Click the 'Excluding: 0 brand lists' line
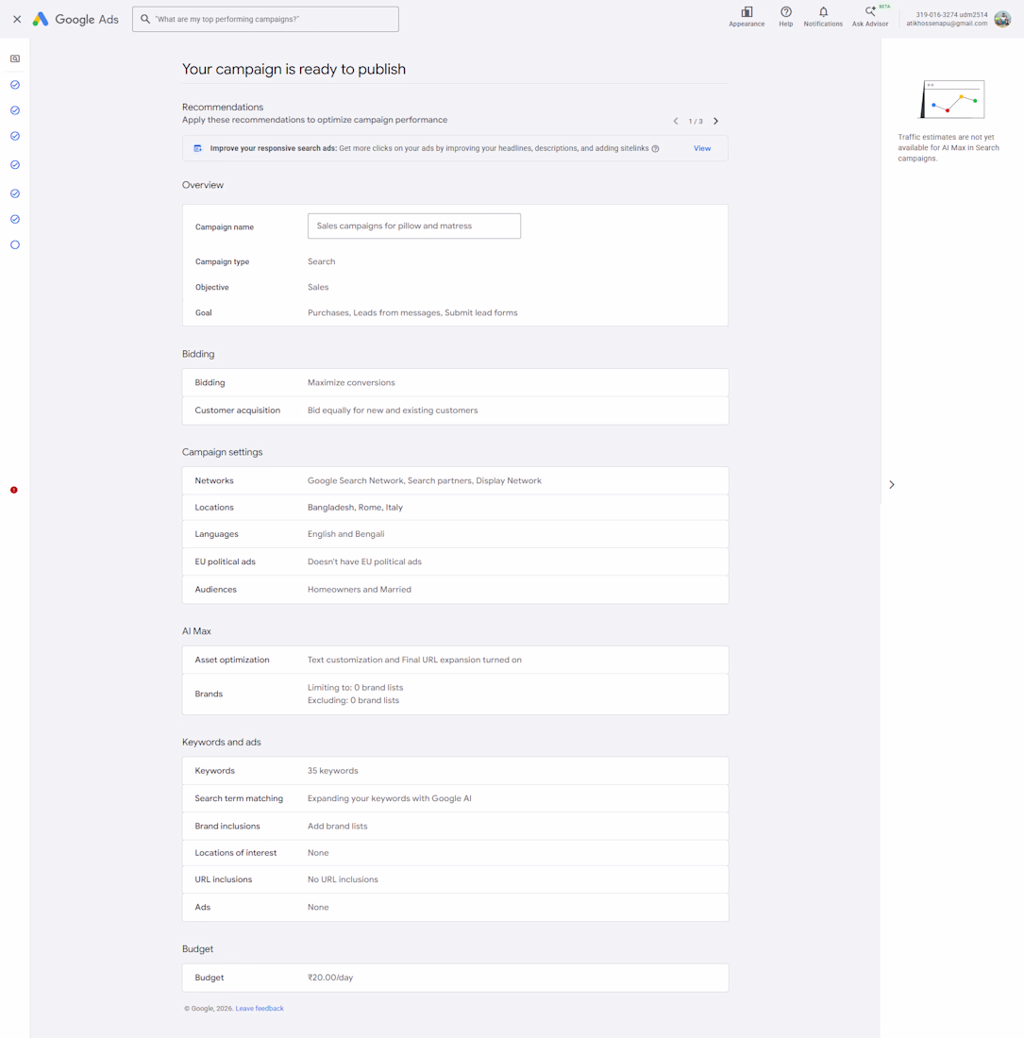The height and width of the screenshot is (1038, 1024). (354, 700)
